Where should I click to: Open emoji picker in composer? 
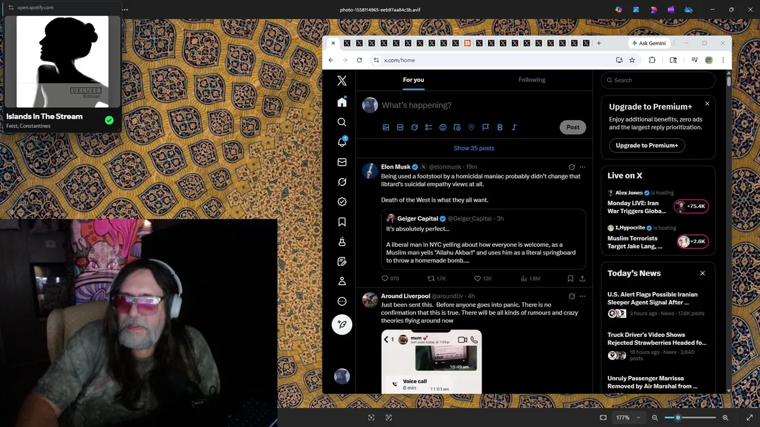[x=443, y=127]
